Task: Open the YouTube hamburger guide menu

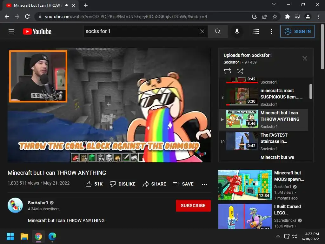Action: 11,31
